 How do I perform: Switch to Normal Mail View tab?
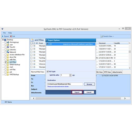tap(38, 72)
